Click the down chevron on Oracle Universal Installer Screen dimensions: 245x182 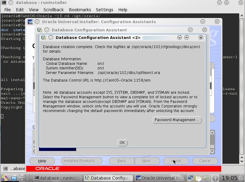click(203, 22)
